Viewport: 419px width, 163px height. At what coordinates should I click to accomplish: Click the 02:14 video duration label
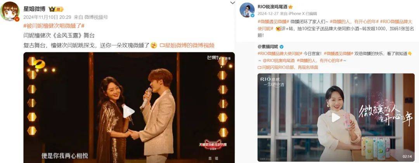[408, 156]
